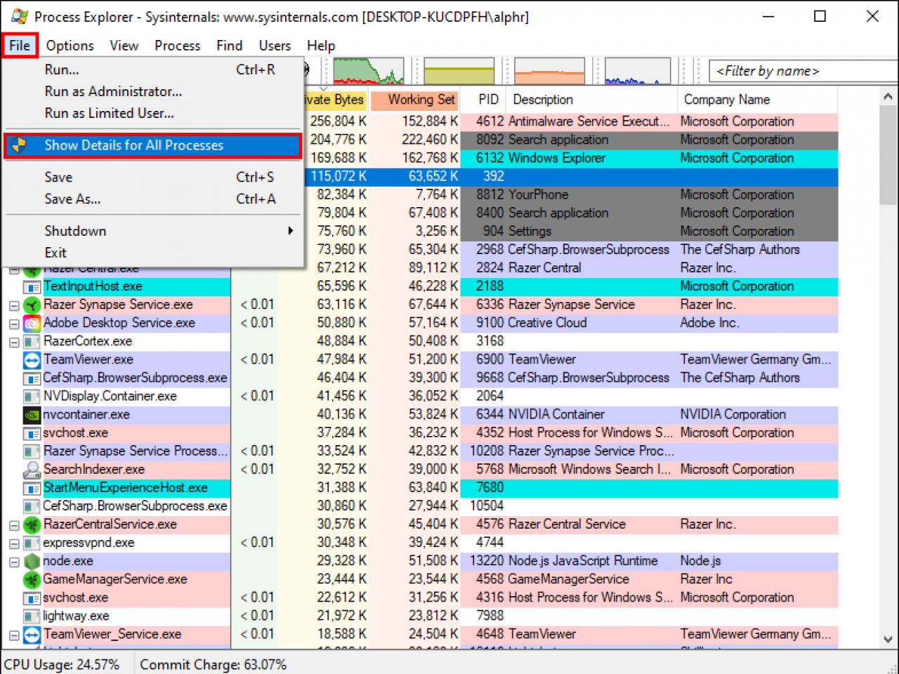
Task: Click the GameManagerService.exe Razer icon
Action: click(x=32, y=579)
